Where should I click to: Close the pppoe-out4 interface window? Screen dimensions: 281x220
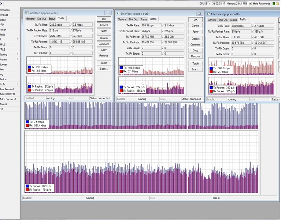(x=108, y=13)
